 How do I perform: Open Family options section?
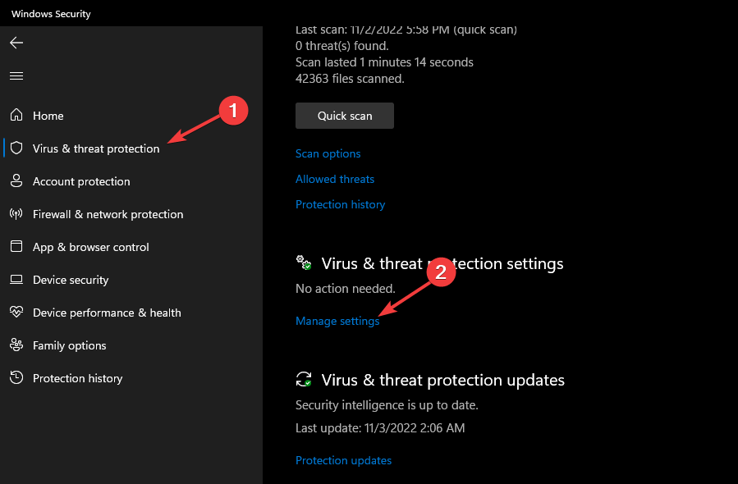pos(69,345)
